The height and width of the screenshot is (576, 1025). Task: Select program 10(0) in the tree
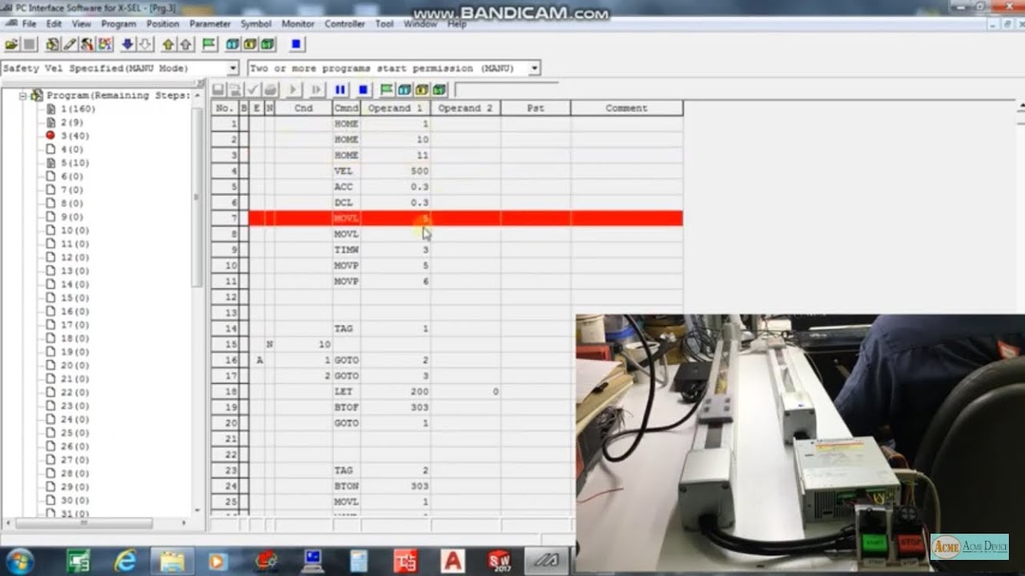[74, 230]
